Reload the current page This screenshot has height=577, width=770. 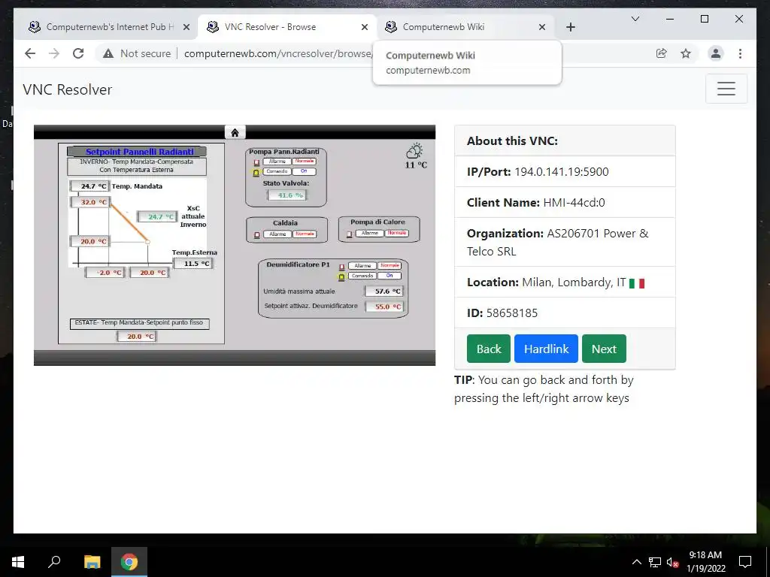tap(78, 53)
